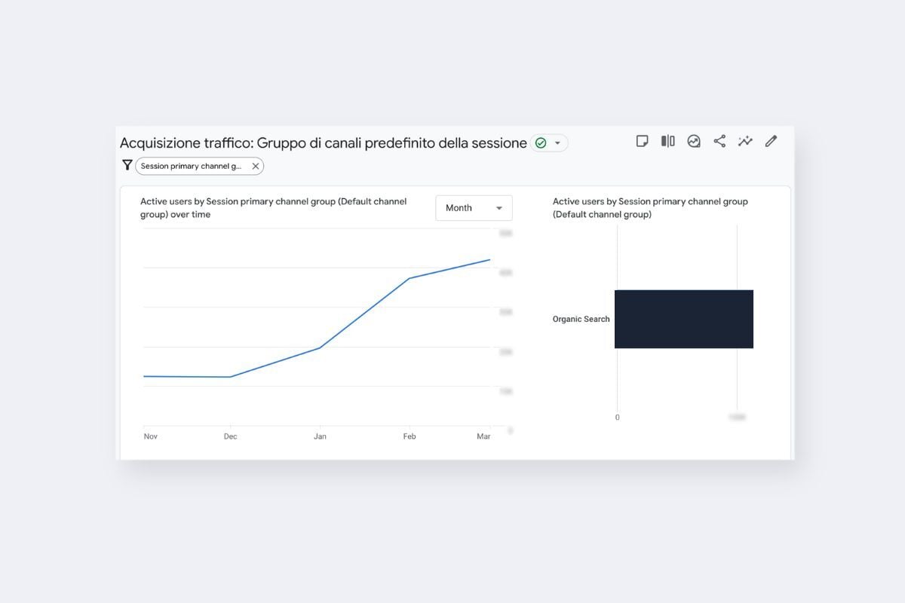Viewport: 905px width, 603px height.
Task: Open the sparkline insights icon
Action: (x=745, y=141)
